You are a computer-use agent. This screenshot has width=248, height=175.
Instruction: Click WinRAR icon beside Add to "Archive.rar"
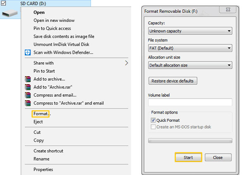[x=28, y=87]
